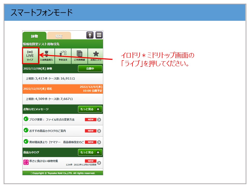Open ご利用明細 documents icon
This screenshot has height=187, width=249.
(x=79, y=56)
